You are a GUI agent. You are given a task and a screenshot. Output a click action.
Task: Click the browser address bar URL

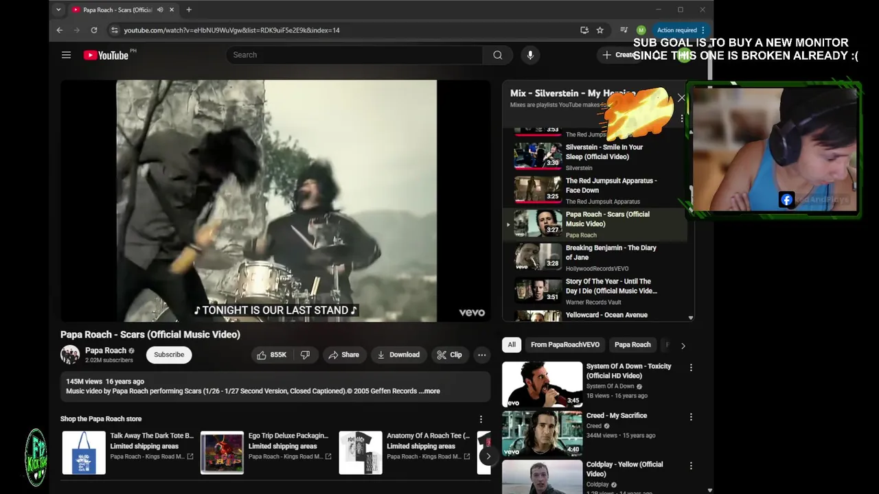231,30
